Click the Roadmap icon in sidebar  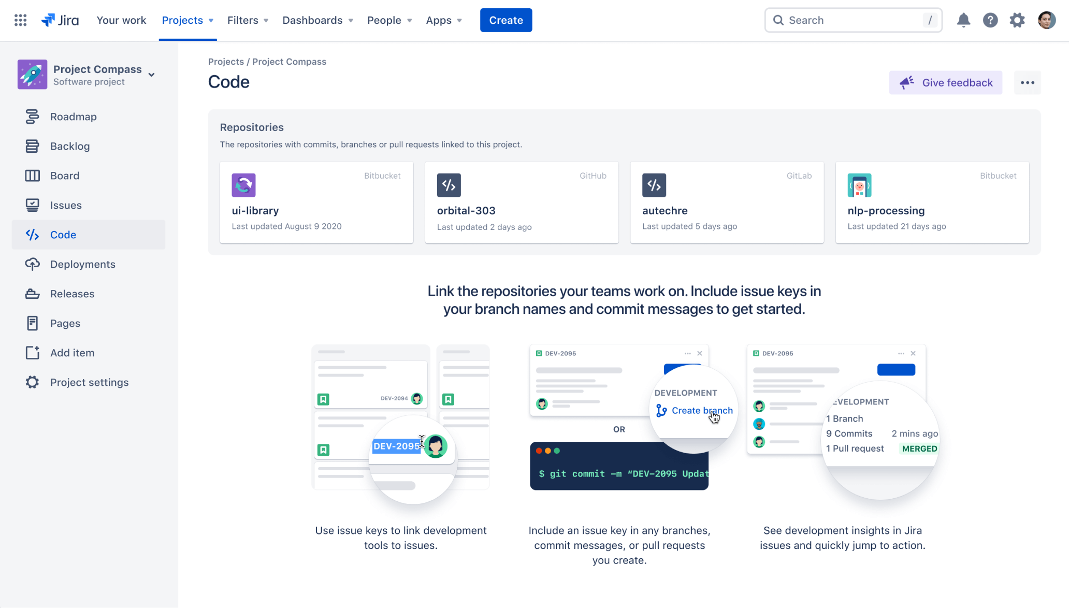click(x=32, y=117)
